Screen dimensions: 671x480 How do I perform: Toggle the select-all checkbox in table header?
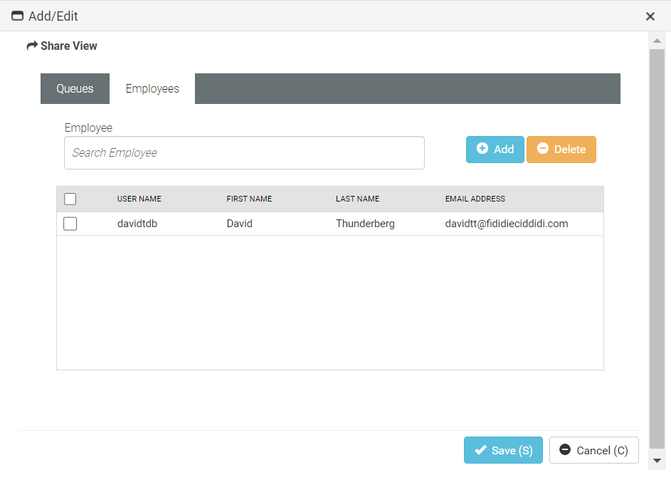pyautogui.click(x=70, y=199)
